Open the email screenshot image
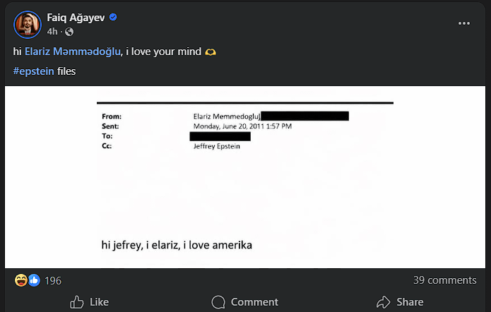This screenshot has height=312, width=491. [x=245, y=176]
